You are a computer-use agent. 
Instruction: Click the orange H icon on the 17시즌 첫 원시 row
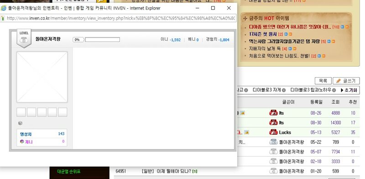[290, 34]
